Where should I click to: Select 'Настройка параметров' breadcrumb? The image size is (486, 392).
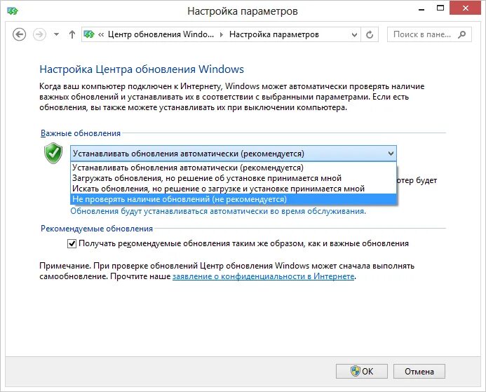point(274,34)
